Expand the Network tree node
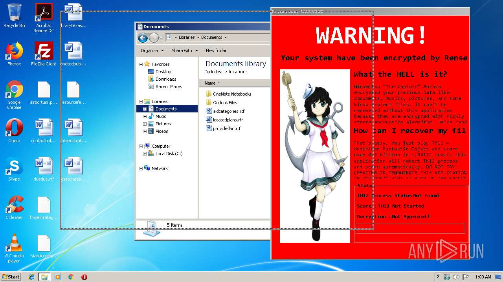Viewport: 503px width, 282px height. pyautogui.click(x=141, y=168)
